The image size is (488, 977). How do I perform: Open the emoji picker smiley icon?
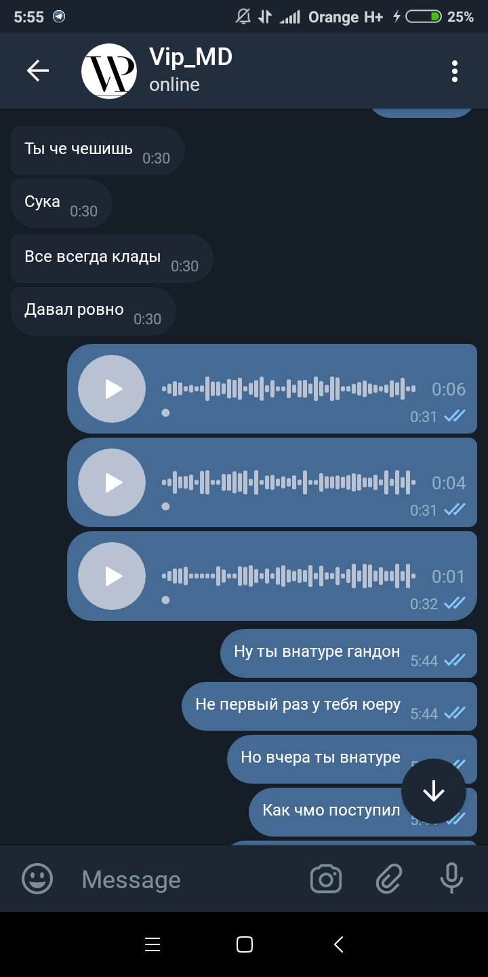38,879
